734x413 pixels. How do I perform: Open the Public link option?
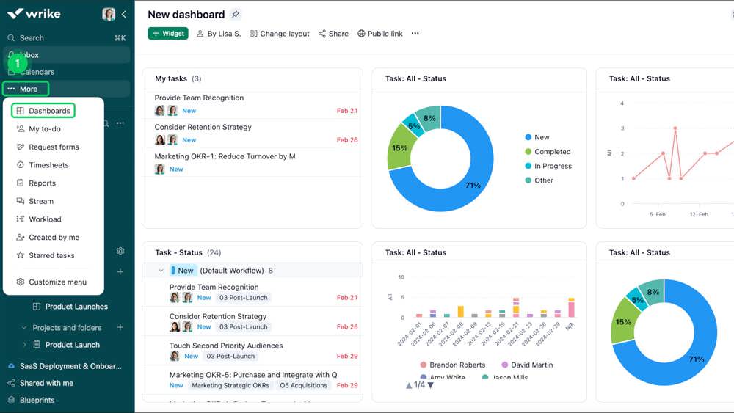(x=380, y=34)
